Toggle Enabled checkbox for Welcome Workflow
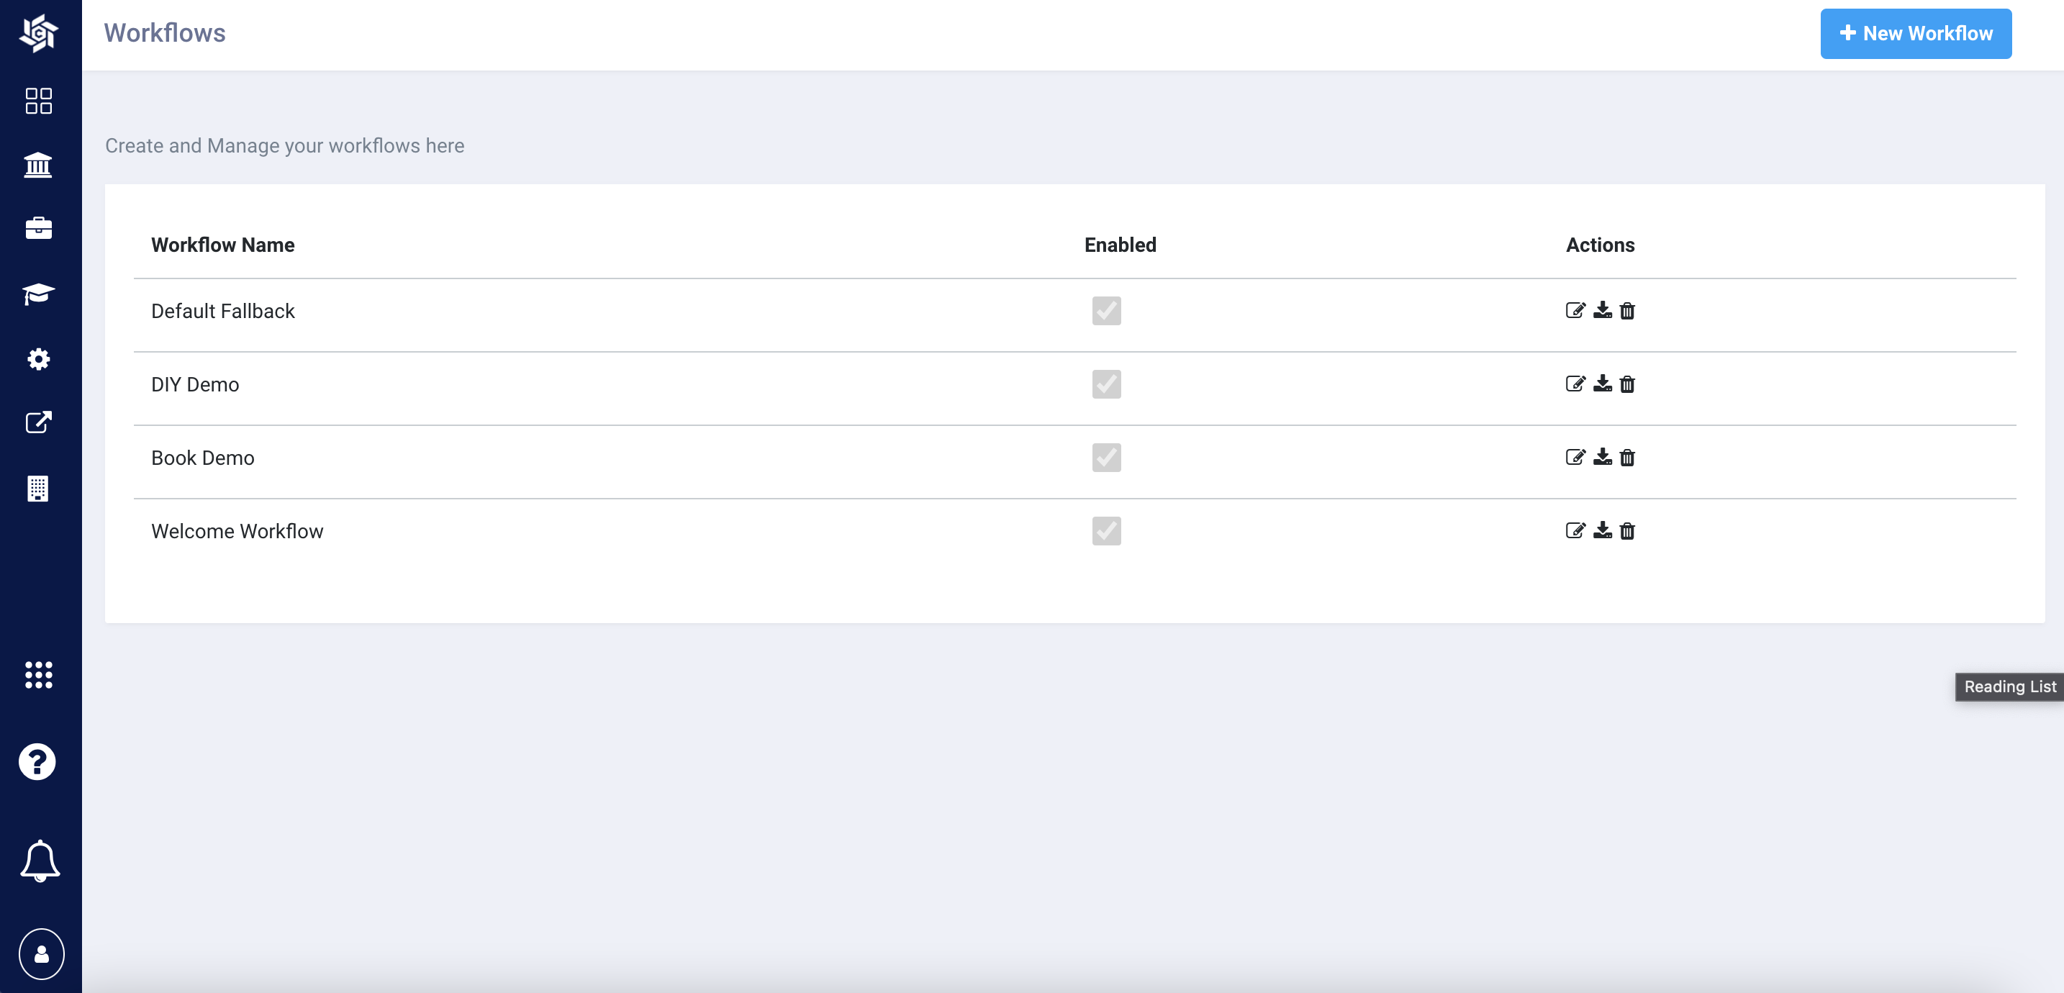Screen dimensions: 2064x993 (x=1105, y=531)
